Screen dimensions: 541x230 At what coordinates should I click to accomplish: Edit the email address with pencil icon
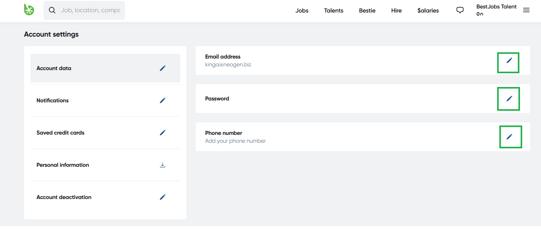509,60
